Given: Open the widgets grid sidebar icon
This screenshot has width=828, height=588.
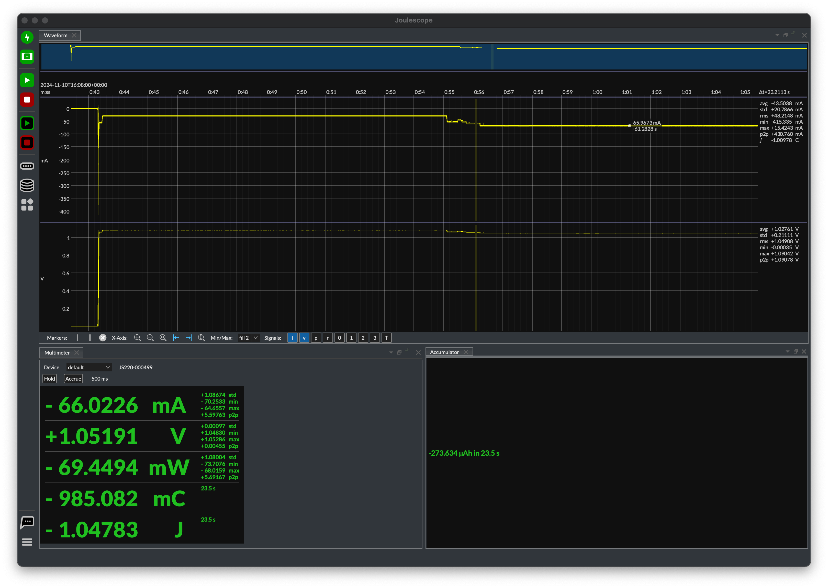Looking at the screenshot, I should 27,205.
